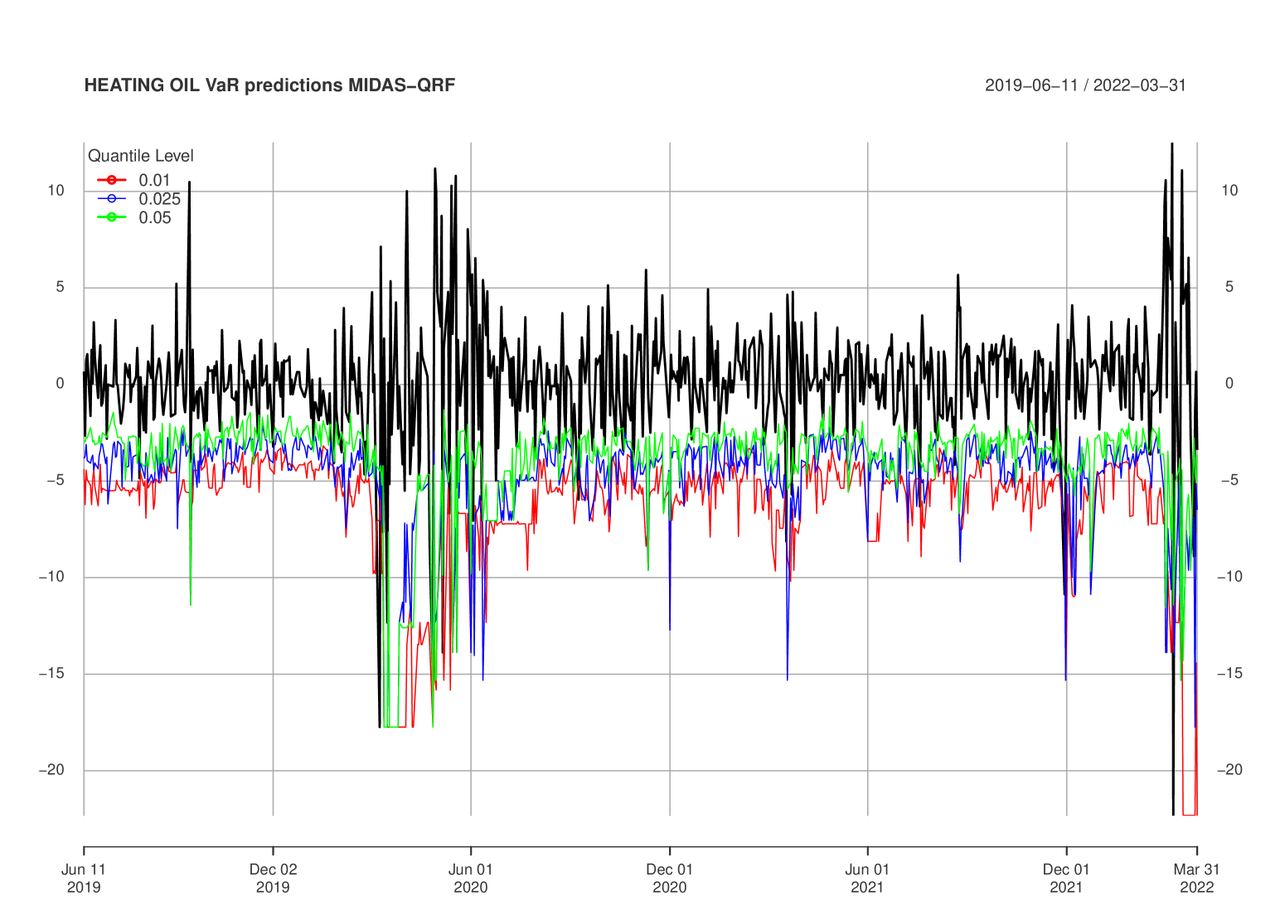Select the 0.01 quantile legend label
Image resolution: width=1280 pixels, height=906 pixels.
point(154,180)
